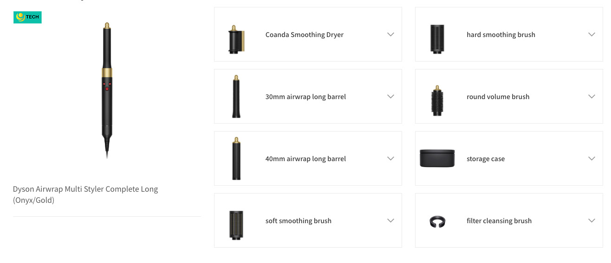Expand the 30mm airwrap long barrel chevron
This screenshot has width=611, height=263.
(390, 96)
